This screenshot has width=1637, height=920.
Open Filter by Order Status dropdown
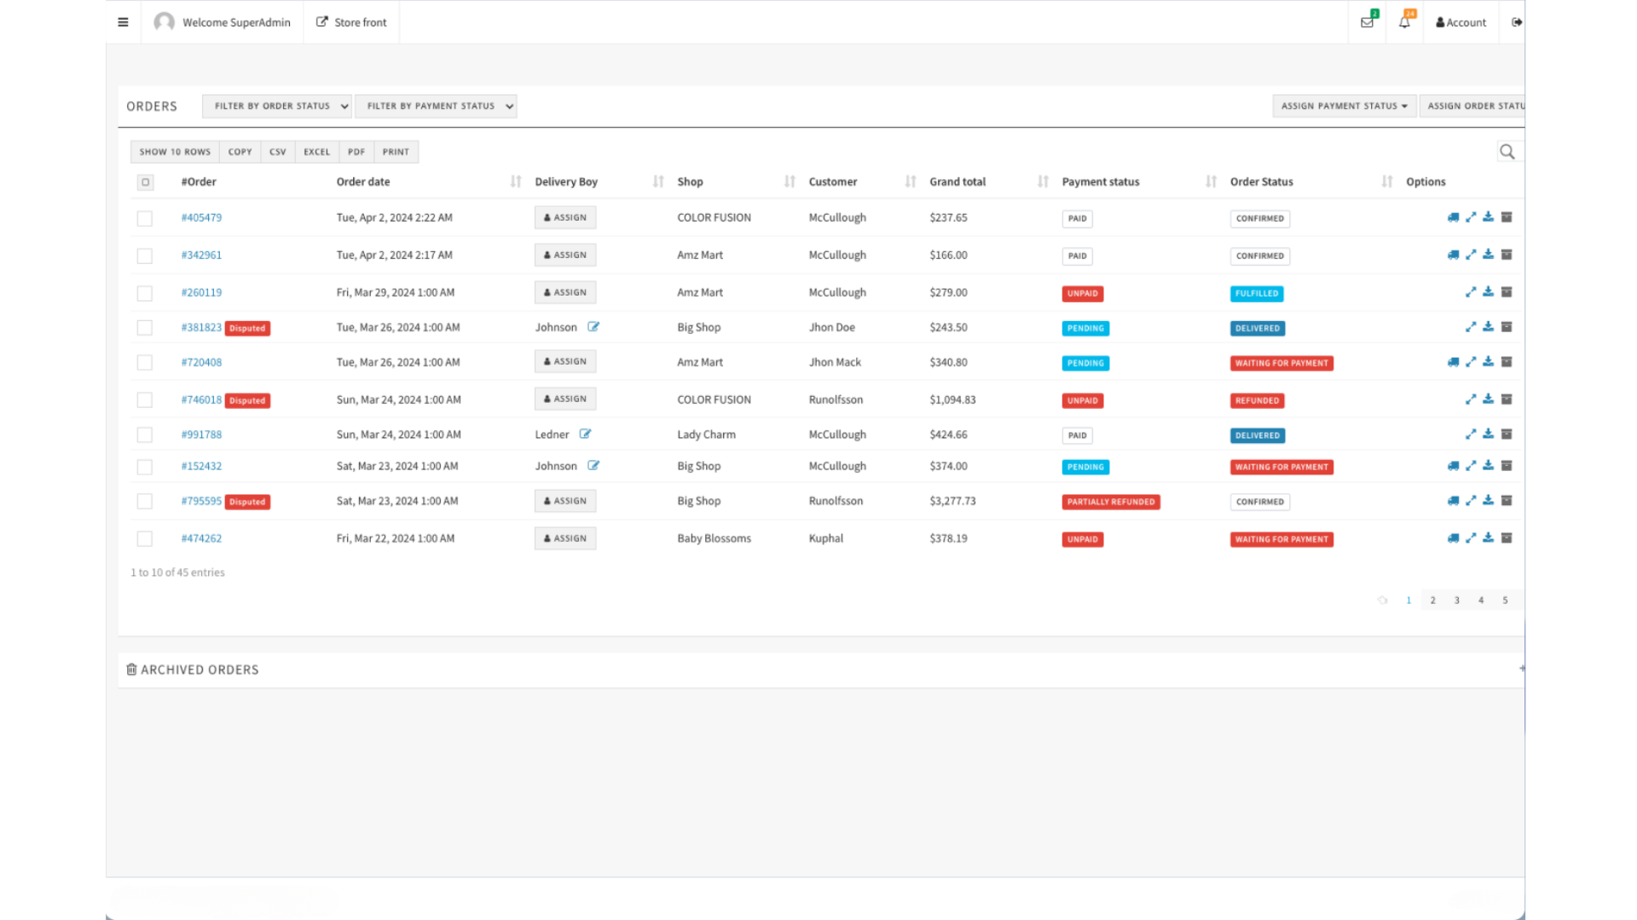(276, 106)
